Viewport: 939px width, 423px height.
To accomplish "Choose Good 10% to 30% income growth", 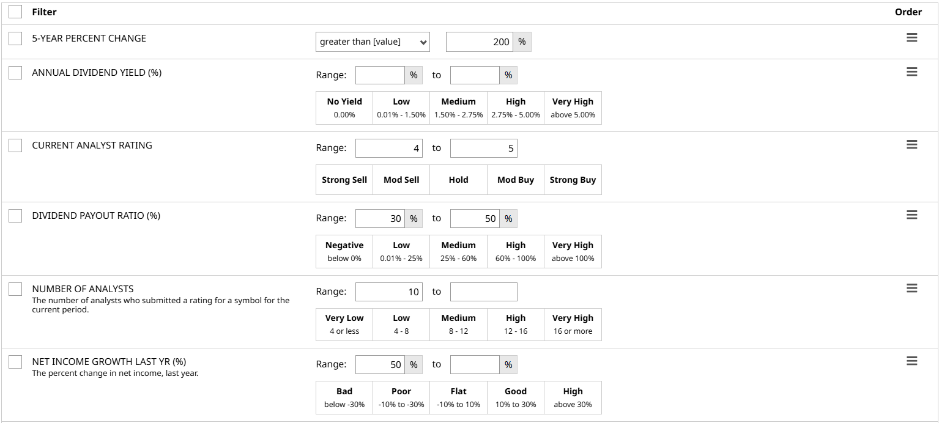I will (515, 397).
